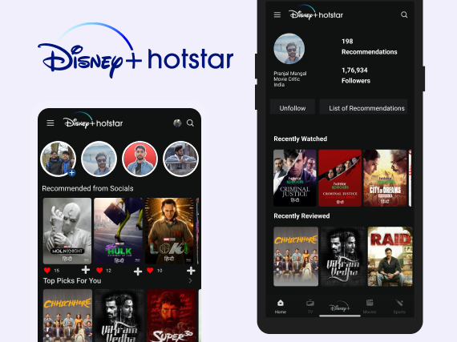Open small profile avatar beside search
457x342 pixels.
pyautogui.click(x=177, y=123)
